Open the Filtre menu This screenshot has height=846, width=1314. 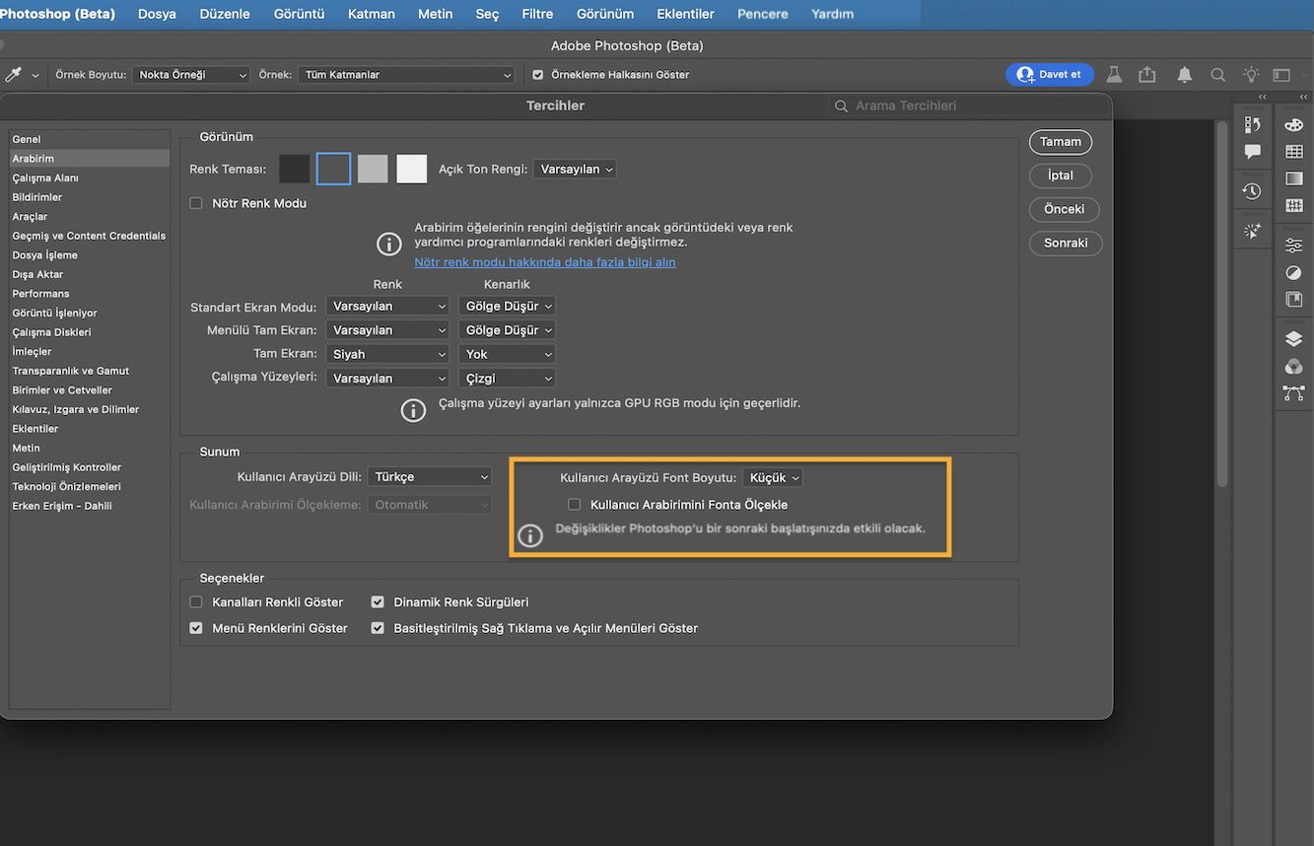537,14
